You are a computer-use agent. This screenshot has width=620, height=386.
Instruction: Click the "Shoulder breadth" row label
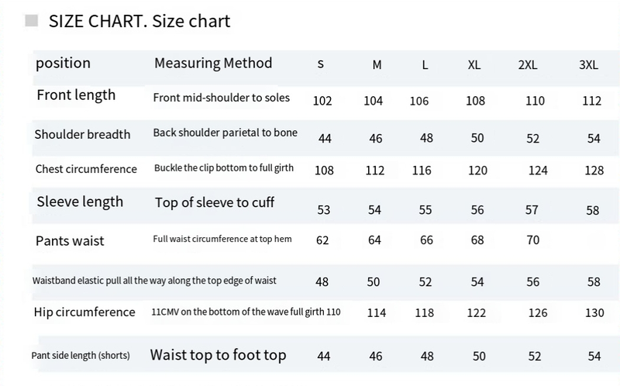[82, 134]
